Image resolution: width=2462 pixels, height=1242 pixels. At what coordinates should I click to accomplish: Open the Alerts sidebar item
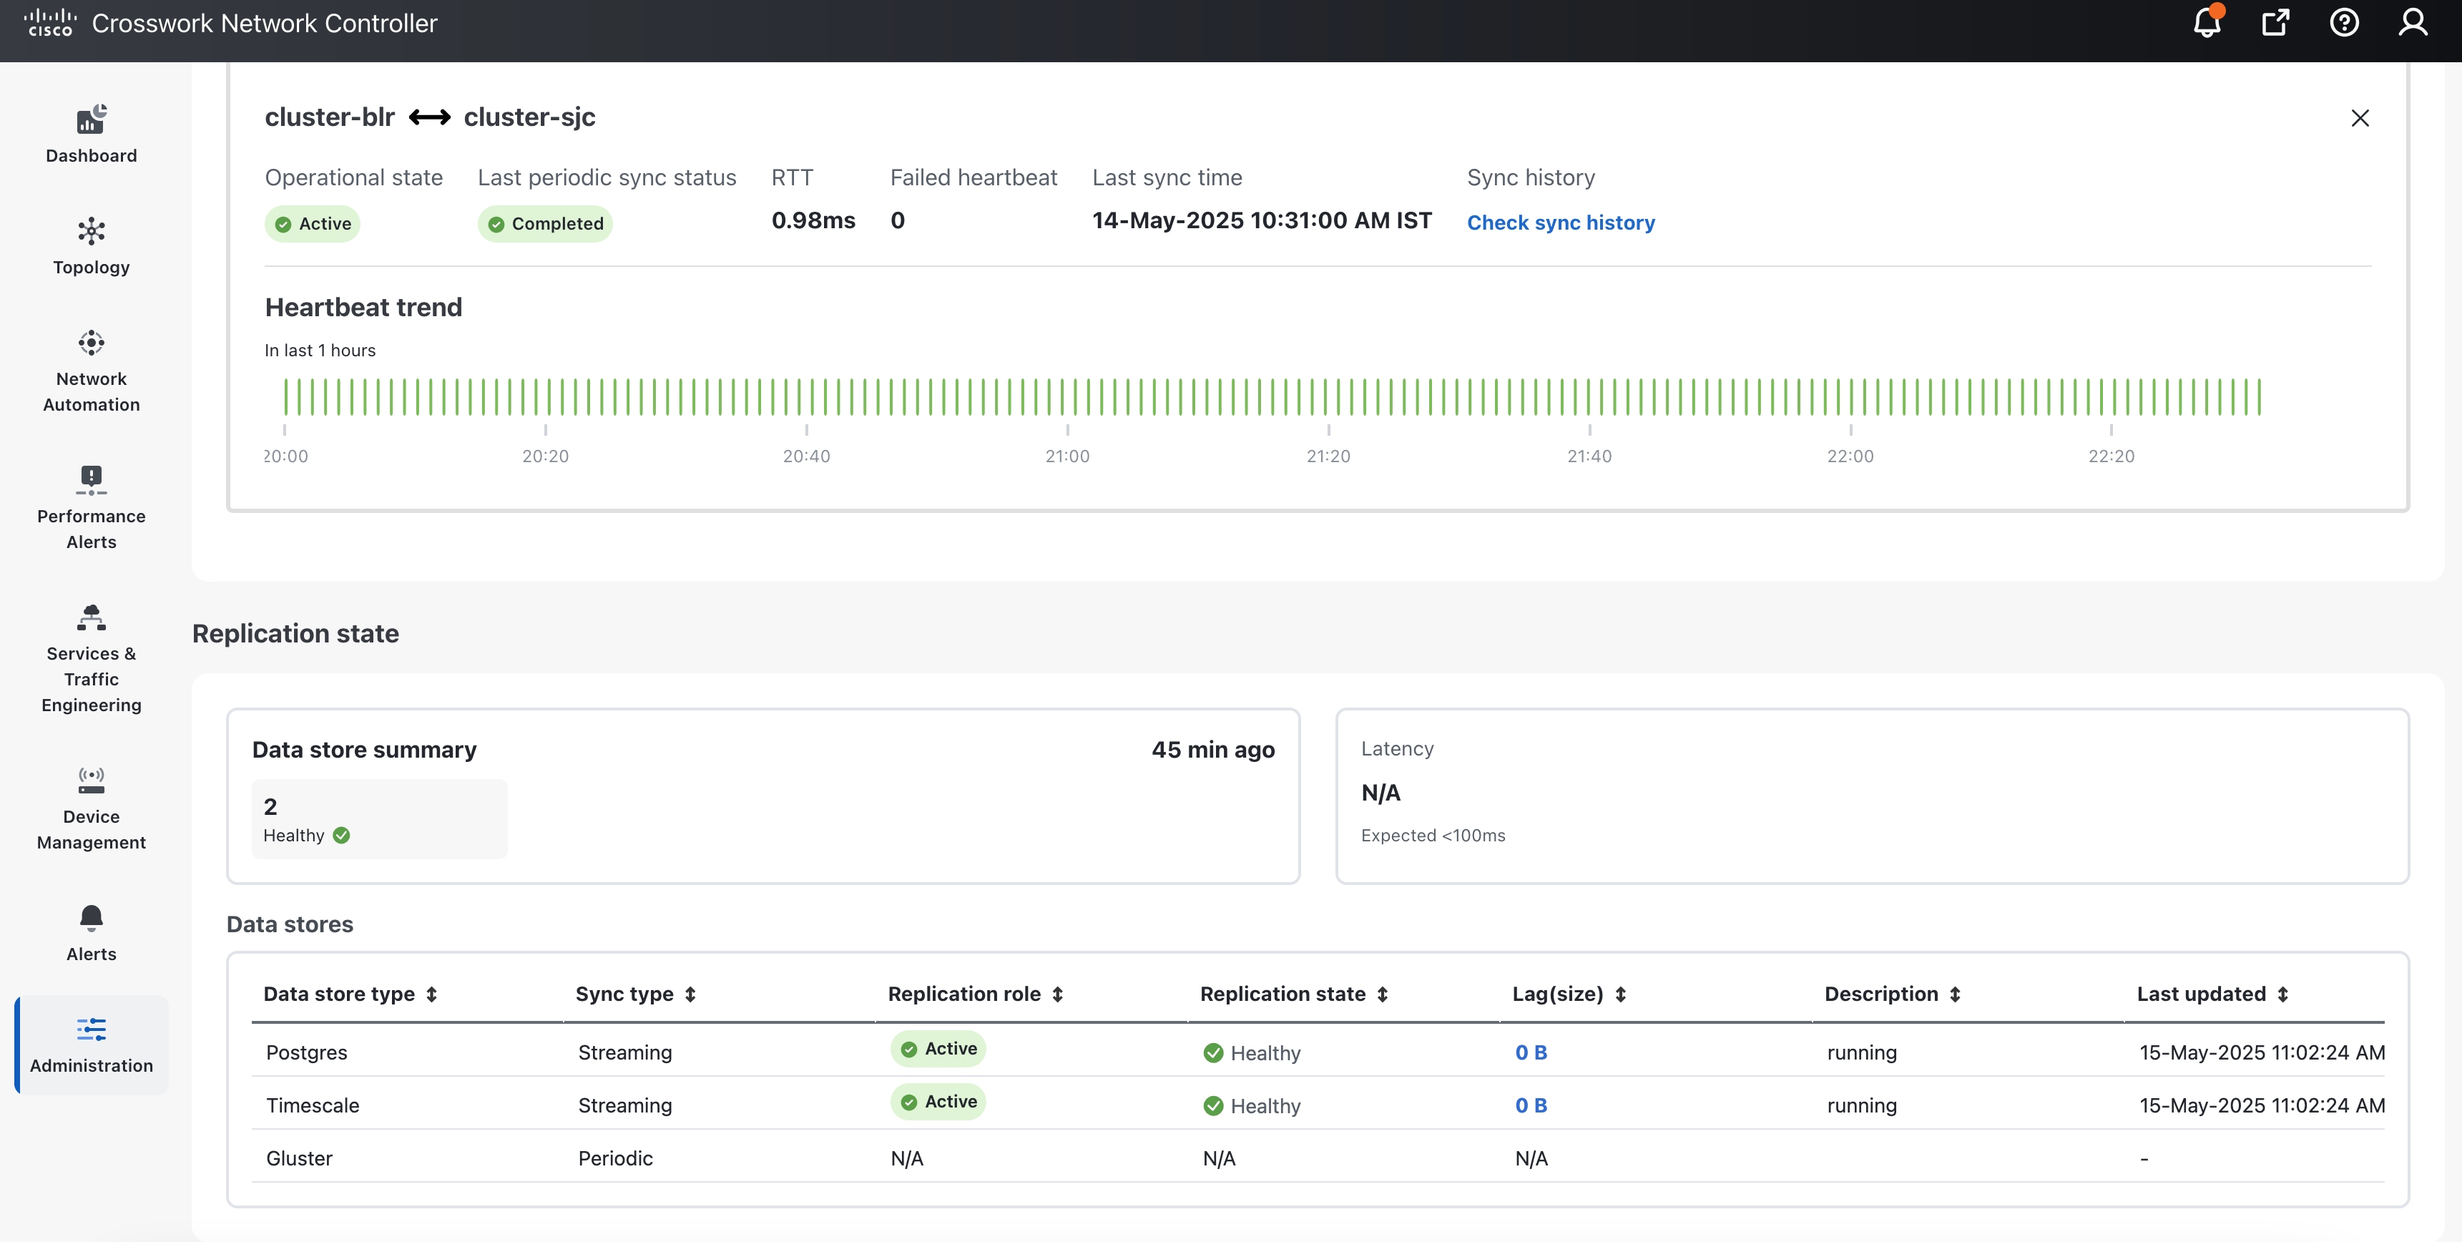pyautogui.click(x=92, y=933)
